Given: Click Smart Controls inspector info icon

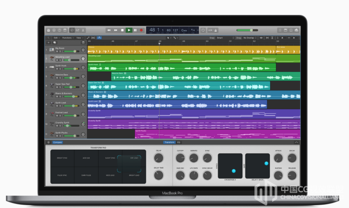Looking at the screenshot, I should point(49,142).
